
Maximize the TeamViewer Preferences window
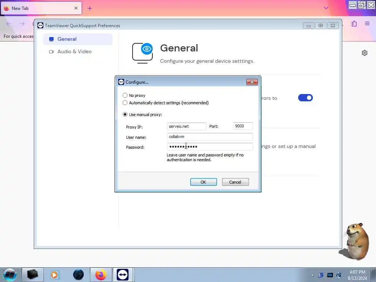(321, 25)
